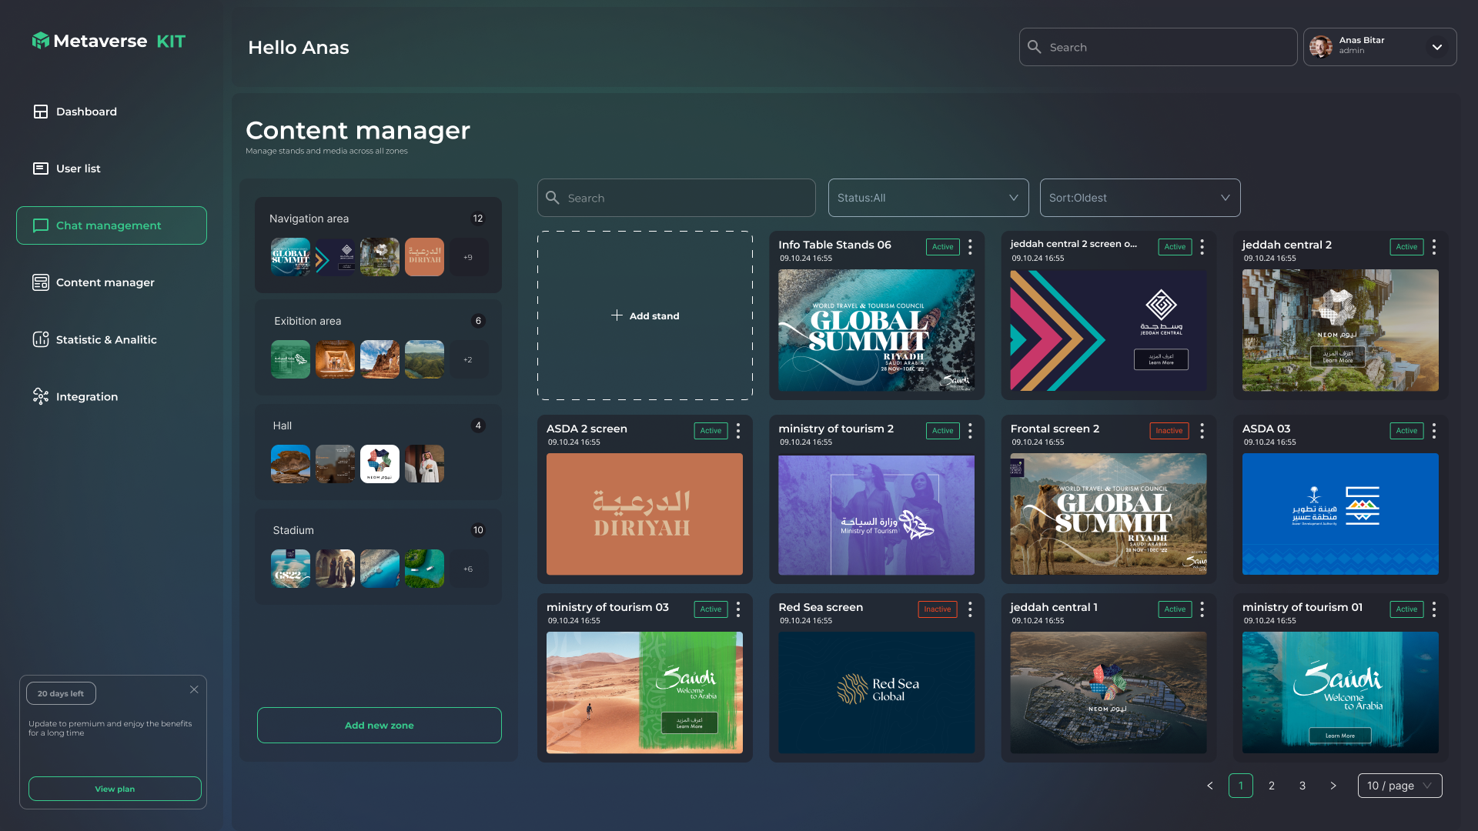Toggle Inactive badge on Red Sea screen

(937, 609)
